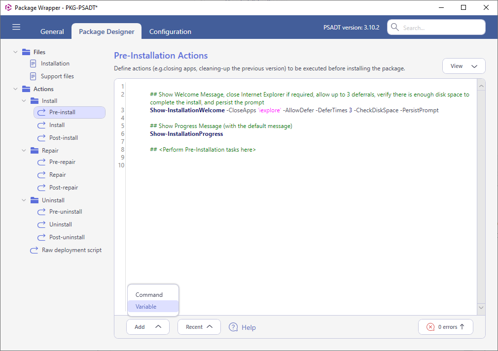The height and width of the screenshot is (351, 498).
Task: Click the Show-InstallationProgress command line
Action: coord(186,134)
